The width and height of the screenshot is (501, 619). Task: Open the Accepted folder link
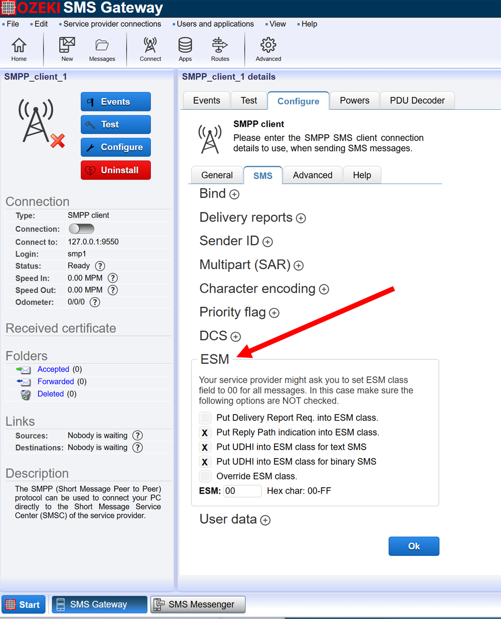[53, 369]
